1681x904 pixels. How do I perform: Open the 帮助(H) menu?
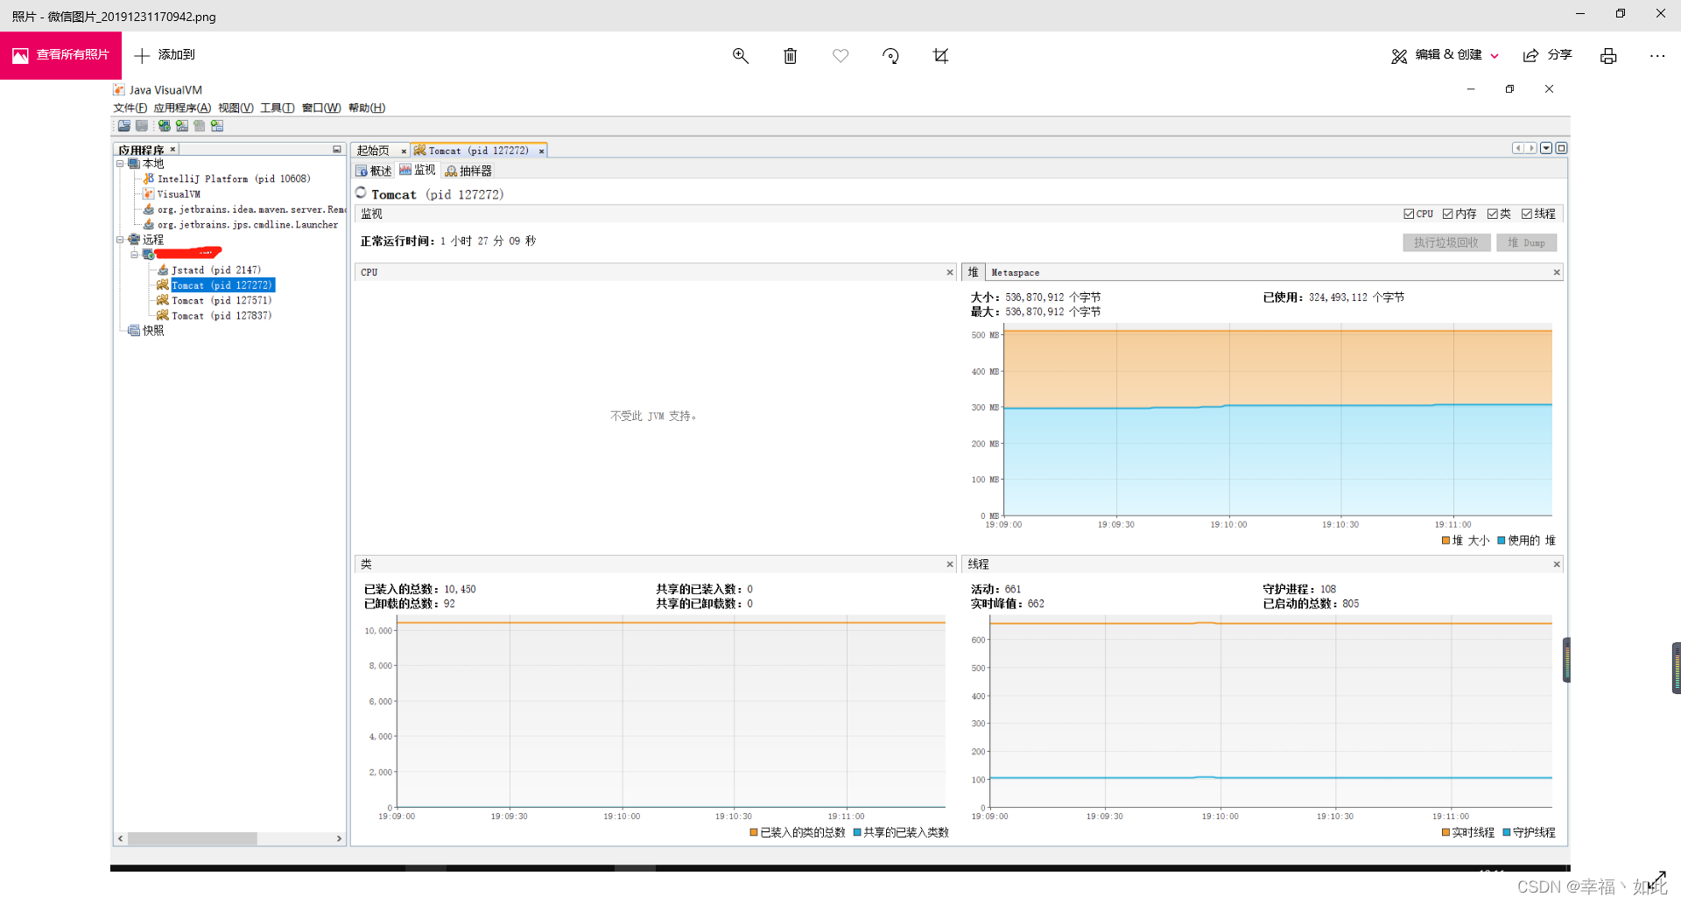click(x=367, y=108)
